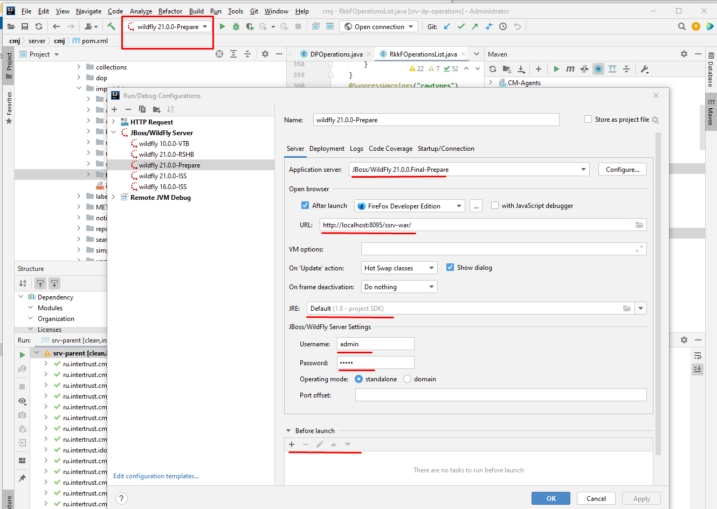Image resolution: width=717 pixels, height=509 pixels.
Task: Click the Configure... button
Action: click(x=623, y=169)
